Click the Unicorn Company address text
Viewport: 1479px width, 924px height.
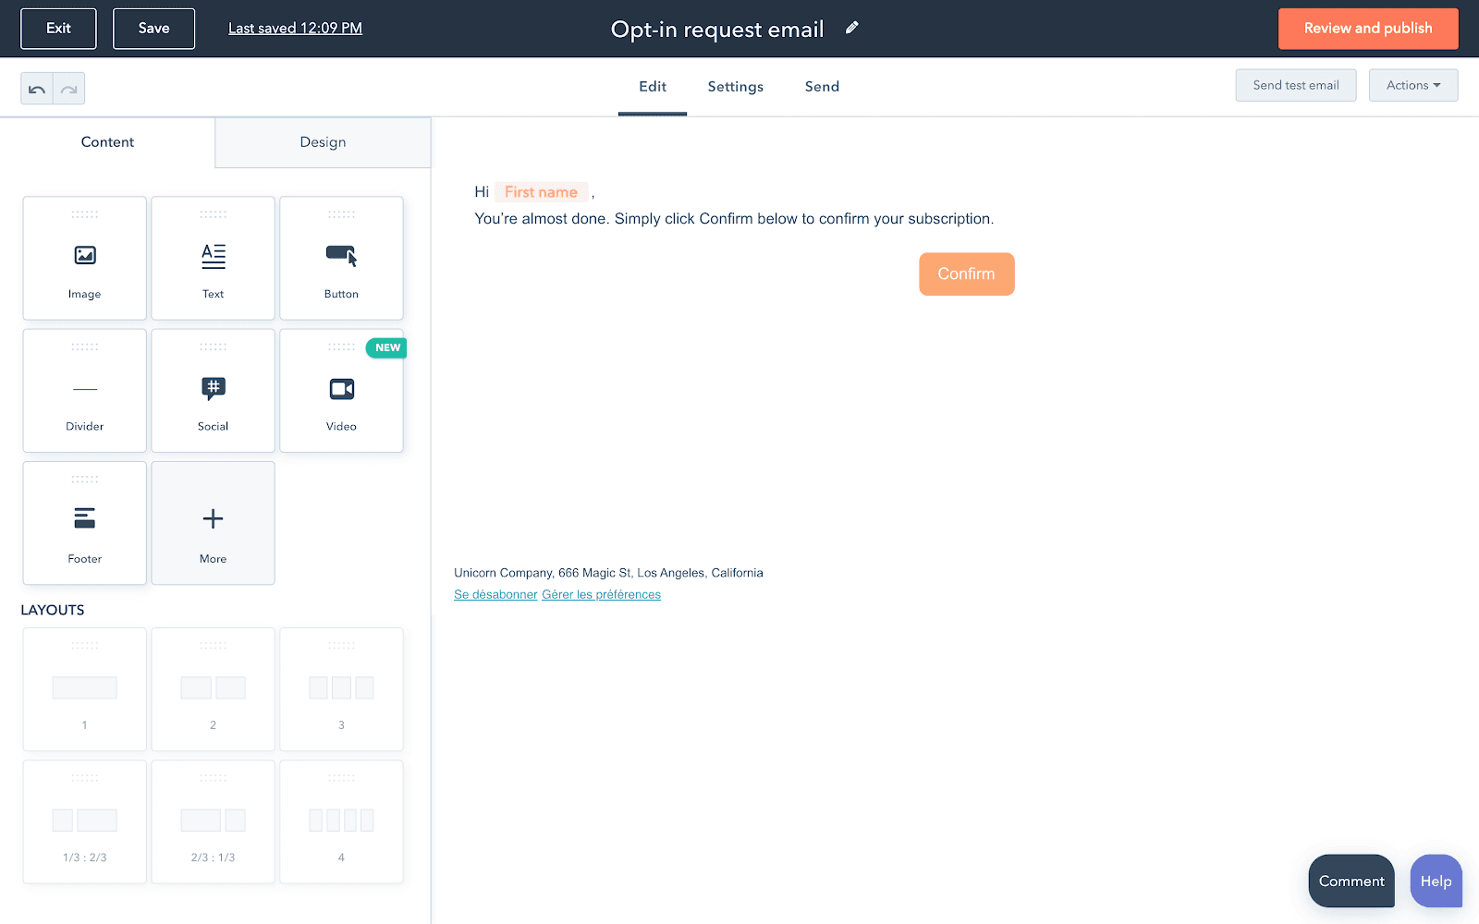click(x=609, y=573)
